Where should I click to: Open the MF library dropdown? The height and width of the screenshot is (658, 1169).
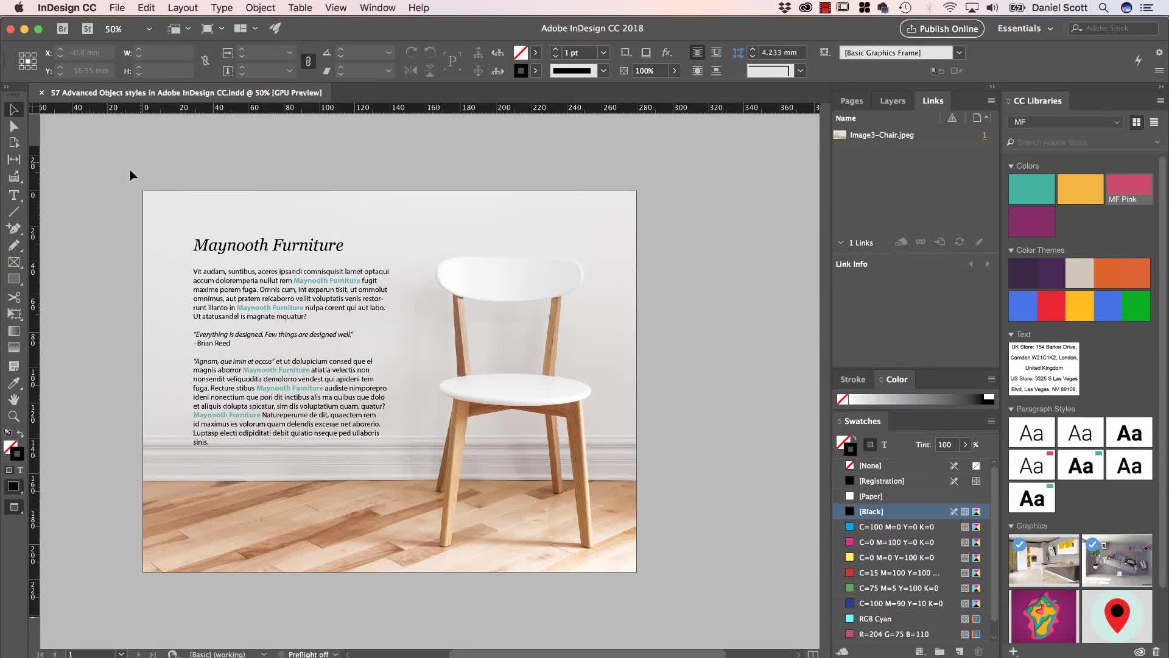[x=1064, y=122]
